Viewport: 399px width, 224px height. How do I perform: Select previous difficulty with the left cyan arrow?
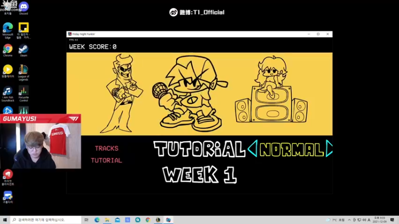(x=252, y=148)
